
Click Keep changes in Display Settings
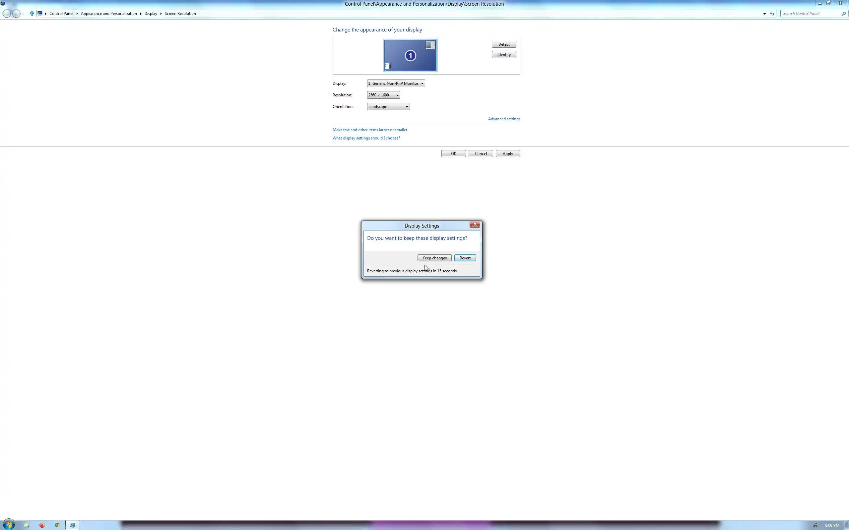[x=434, y=258]
